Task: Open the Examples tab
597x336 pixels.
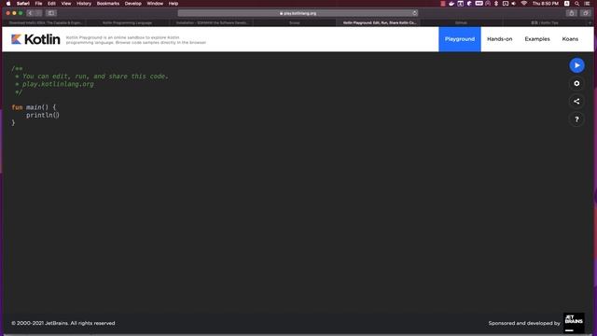Action: click(x=537, y=39)
